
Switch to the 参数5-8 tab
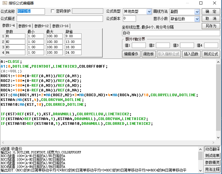25,26
